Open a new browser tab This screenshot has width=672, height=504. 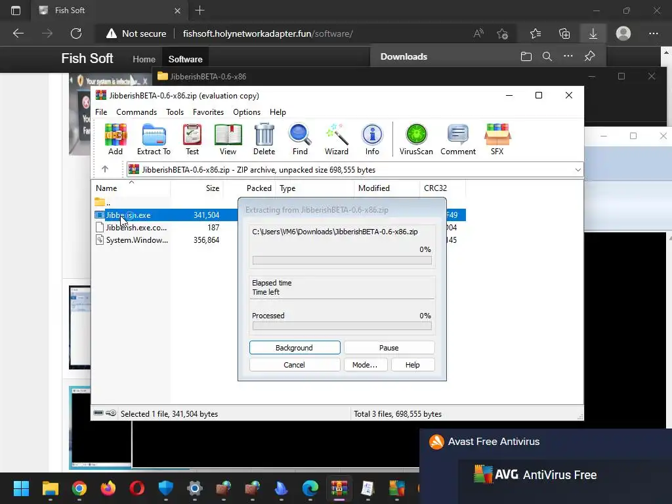point(199,10)
